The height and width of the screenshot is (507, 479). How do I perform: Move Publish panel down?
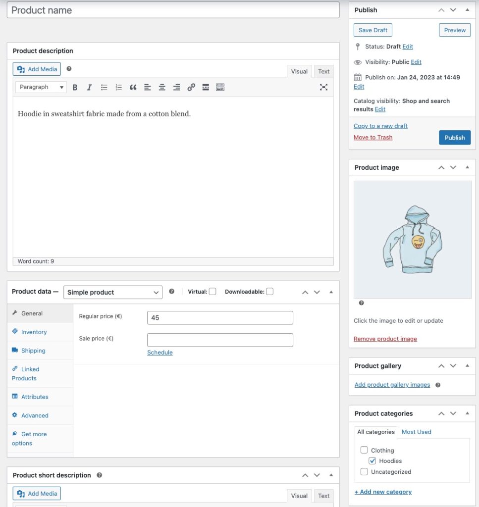click(x=453, y=10)
